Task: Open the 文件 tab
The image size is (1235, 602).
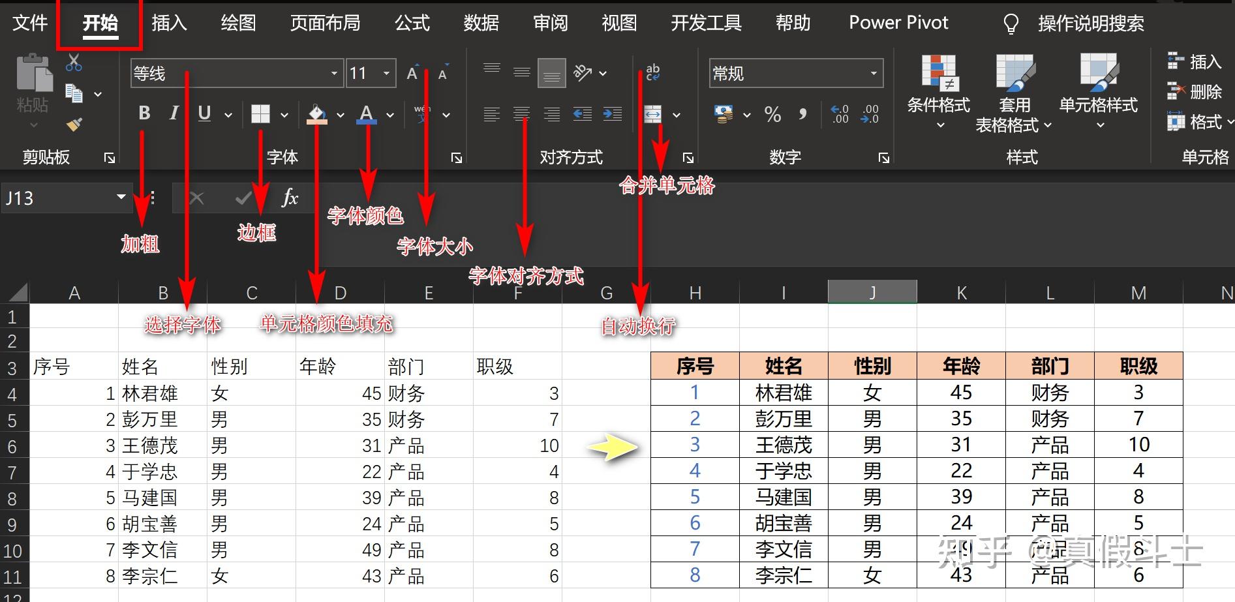Action: (x=30, y=23)
